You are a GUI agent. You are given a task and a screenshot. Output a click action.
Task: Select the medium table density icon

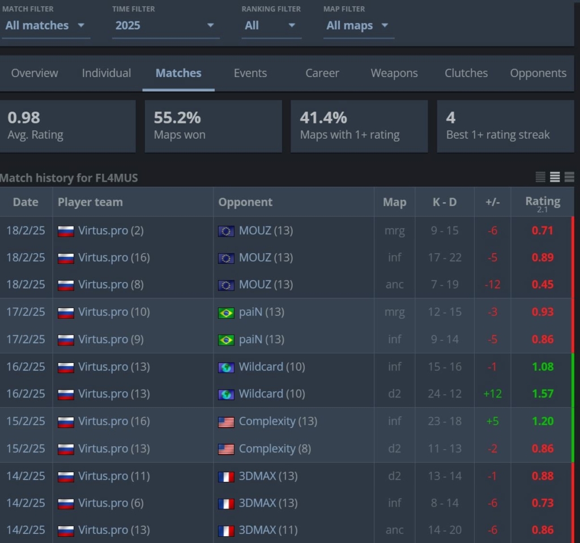coord(555,177)
